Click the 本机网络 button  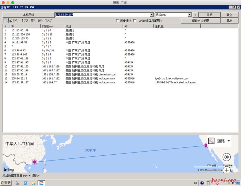[x=29, y=15]
